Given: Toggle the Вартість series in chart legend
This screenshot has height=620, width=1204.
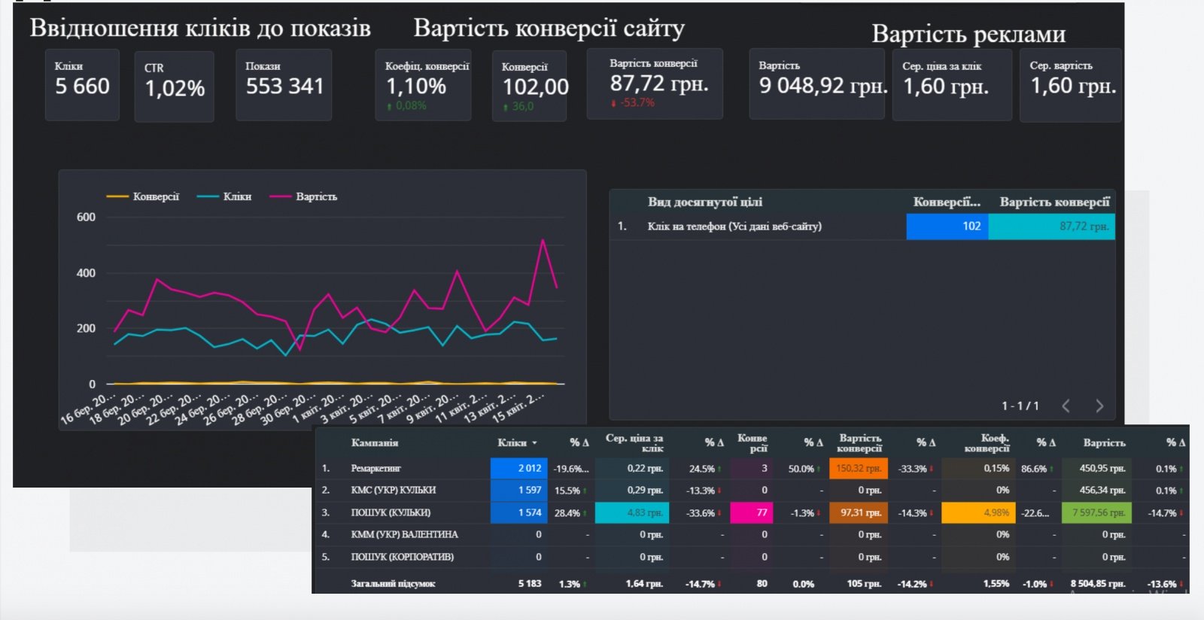Looking at the screenshot, I should pyautogui.click(x=304, y=196).
